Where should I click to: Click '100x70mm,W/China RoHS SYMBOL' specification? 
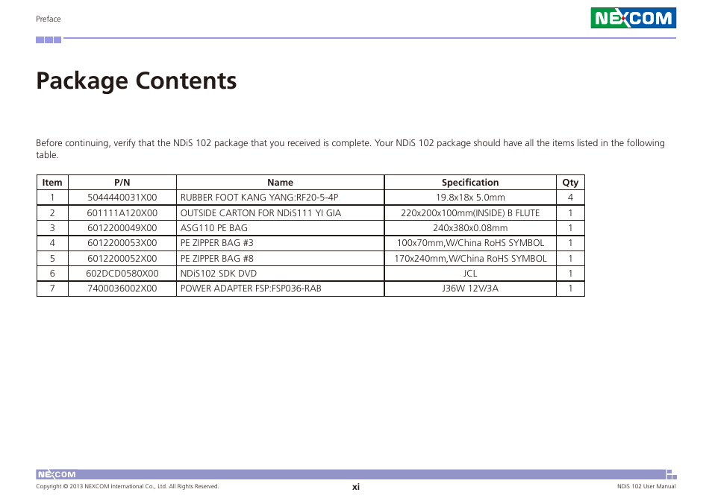pyautogui.click(x=470, y=243)
